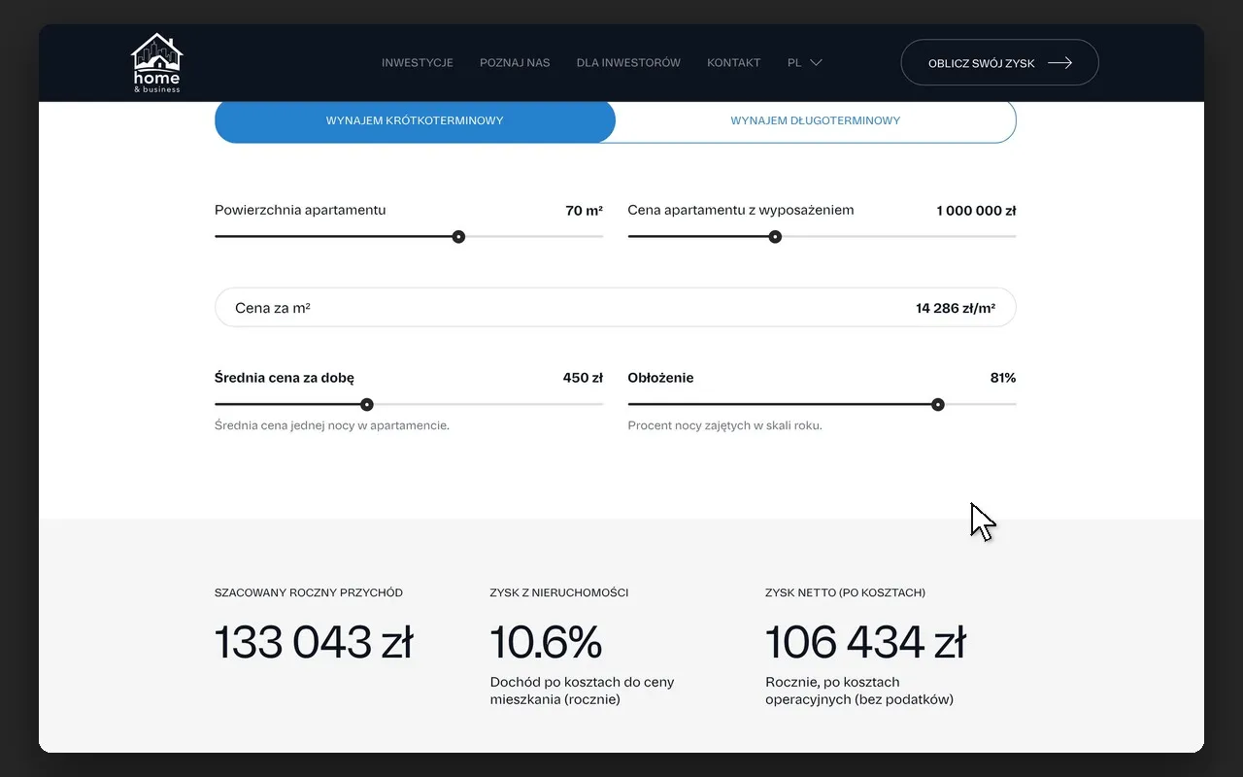Click the 81% occupancy value
The image size is (1243, 777).
click(1003, 379)
